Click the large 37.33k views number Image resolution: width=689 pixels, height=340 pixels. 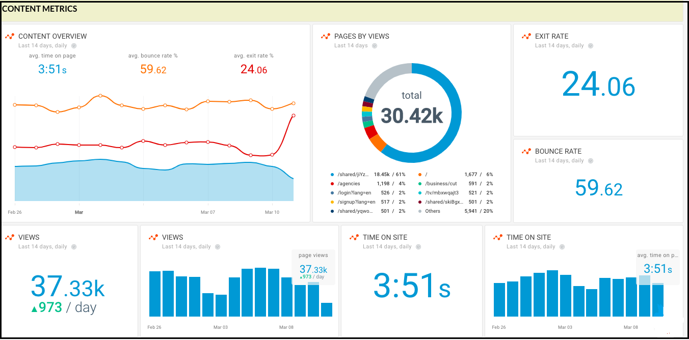(67, 287)
